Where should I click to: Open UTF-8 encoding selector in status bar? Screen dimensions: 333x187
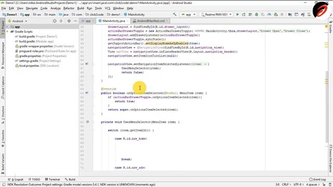[298, 184]
